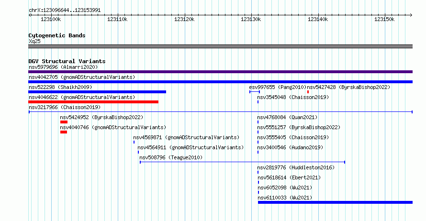
Task: Click the red nsv4046622 variant bar
Action: [x=93, y=102]
